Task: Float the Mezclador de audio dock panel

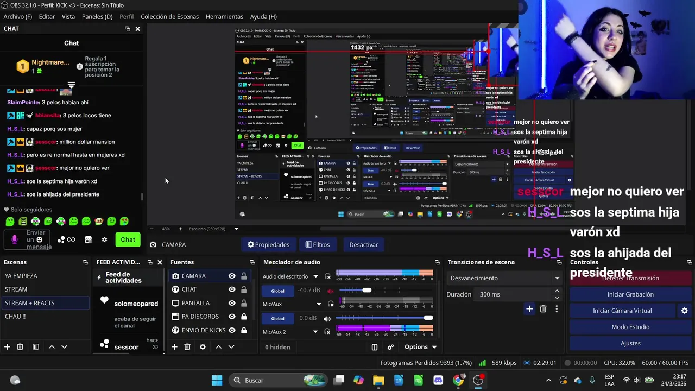Action: [x=437, y=262]
